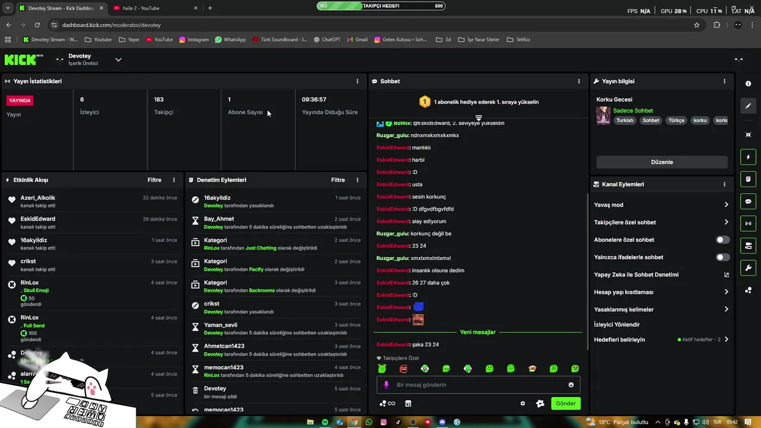The width and height of the screenshot is (761, 428).
Task: Reload the browser page
Action: coord(37,25)
